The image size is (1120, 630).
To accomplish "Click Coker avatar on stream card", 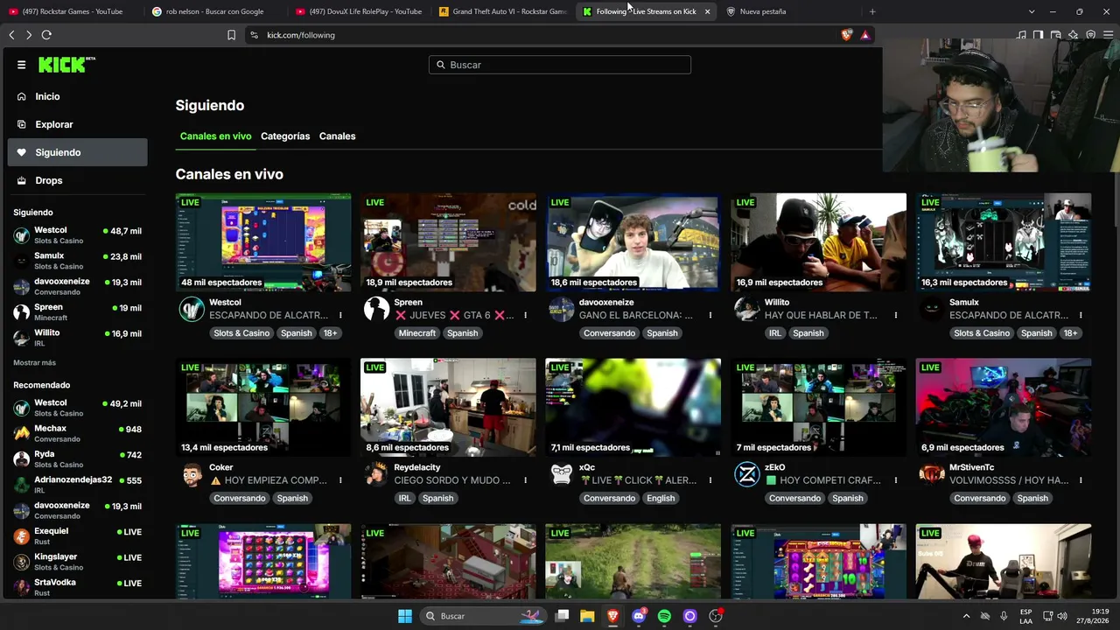I will point(192,474).
